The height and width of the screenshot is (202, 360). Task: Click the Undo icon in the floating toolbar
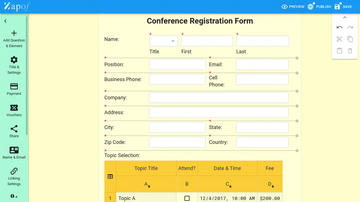pyautogui.click(x=339, y=27)
